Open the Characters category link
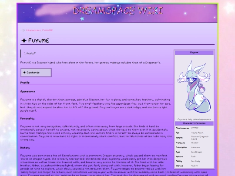 coord(33,30)
